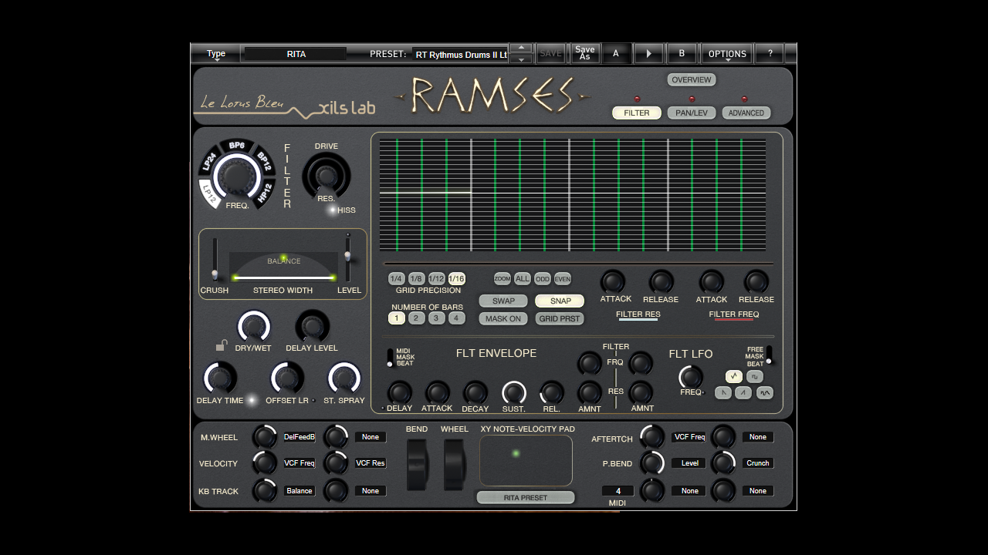Click the FILTER FREQ RELEASE knob
Viewport: 988px width, 555px height.
[756, 282]
